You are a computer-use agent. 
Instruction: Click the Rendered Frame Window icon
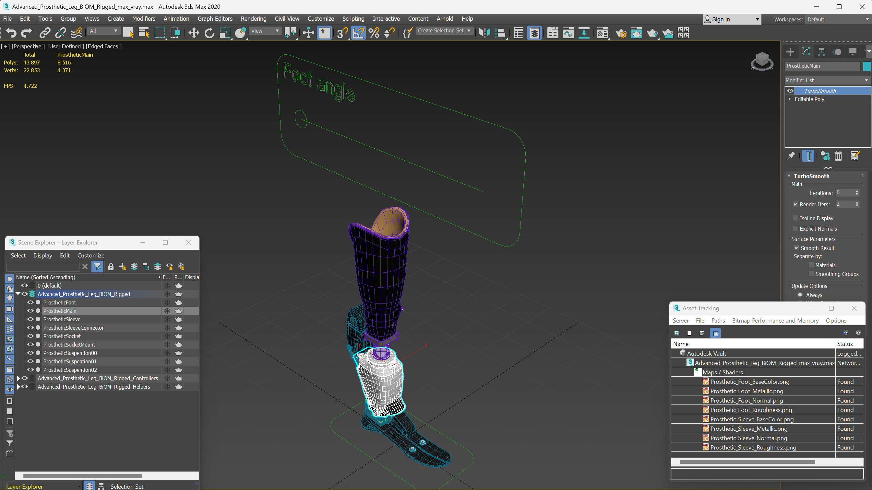636,33
